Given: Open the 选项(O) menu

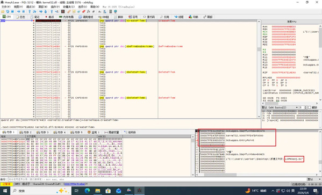Looking at the screenshot, I should 82,7.
